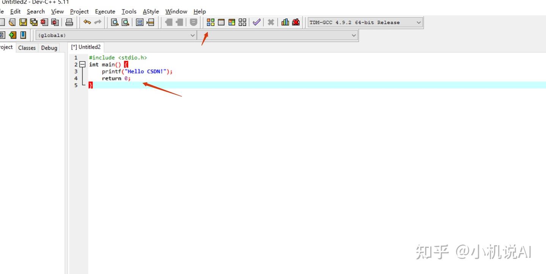Open the Project menu

click(79, 11)
